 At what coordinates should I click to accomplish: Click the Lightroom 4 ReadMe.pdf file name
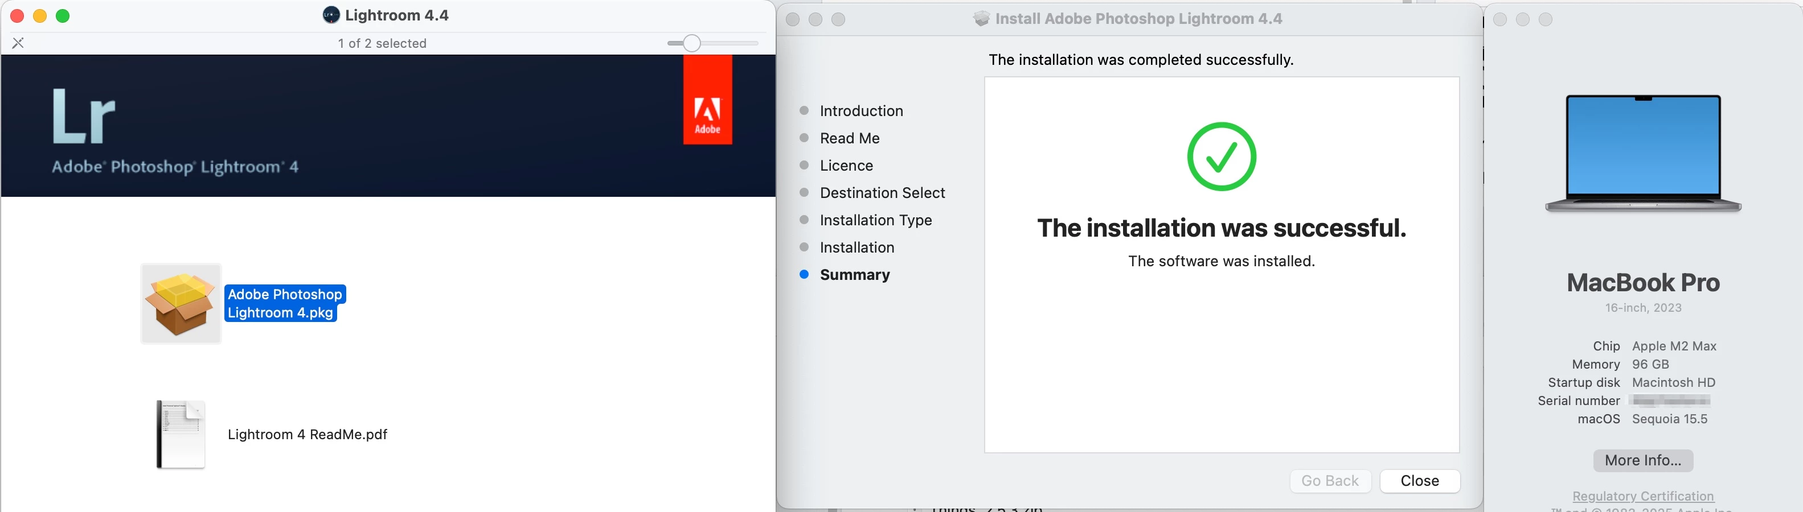(308, 435)
